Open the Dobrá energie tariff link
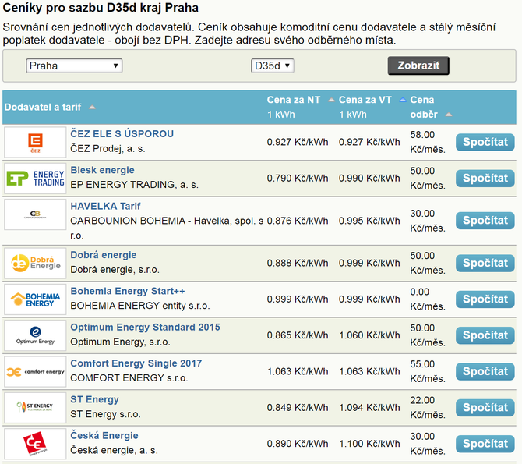Image resolution: width=522 pixels, height=464 pixels. (x=103, y=255)
